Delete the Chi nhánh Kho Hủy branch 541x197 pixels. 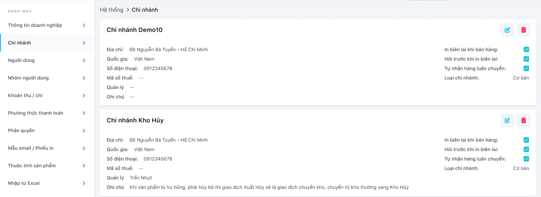point(523,121)
